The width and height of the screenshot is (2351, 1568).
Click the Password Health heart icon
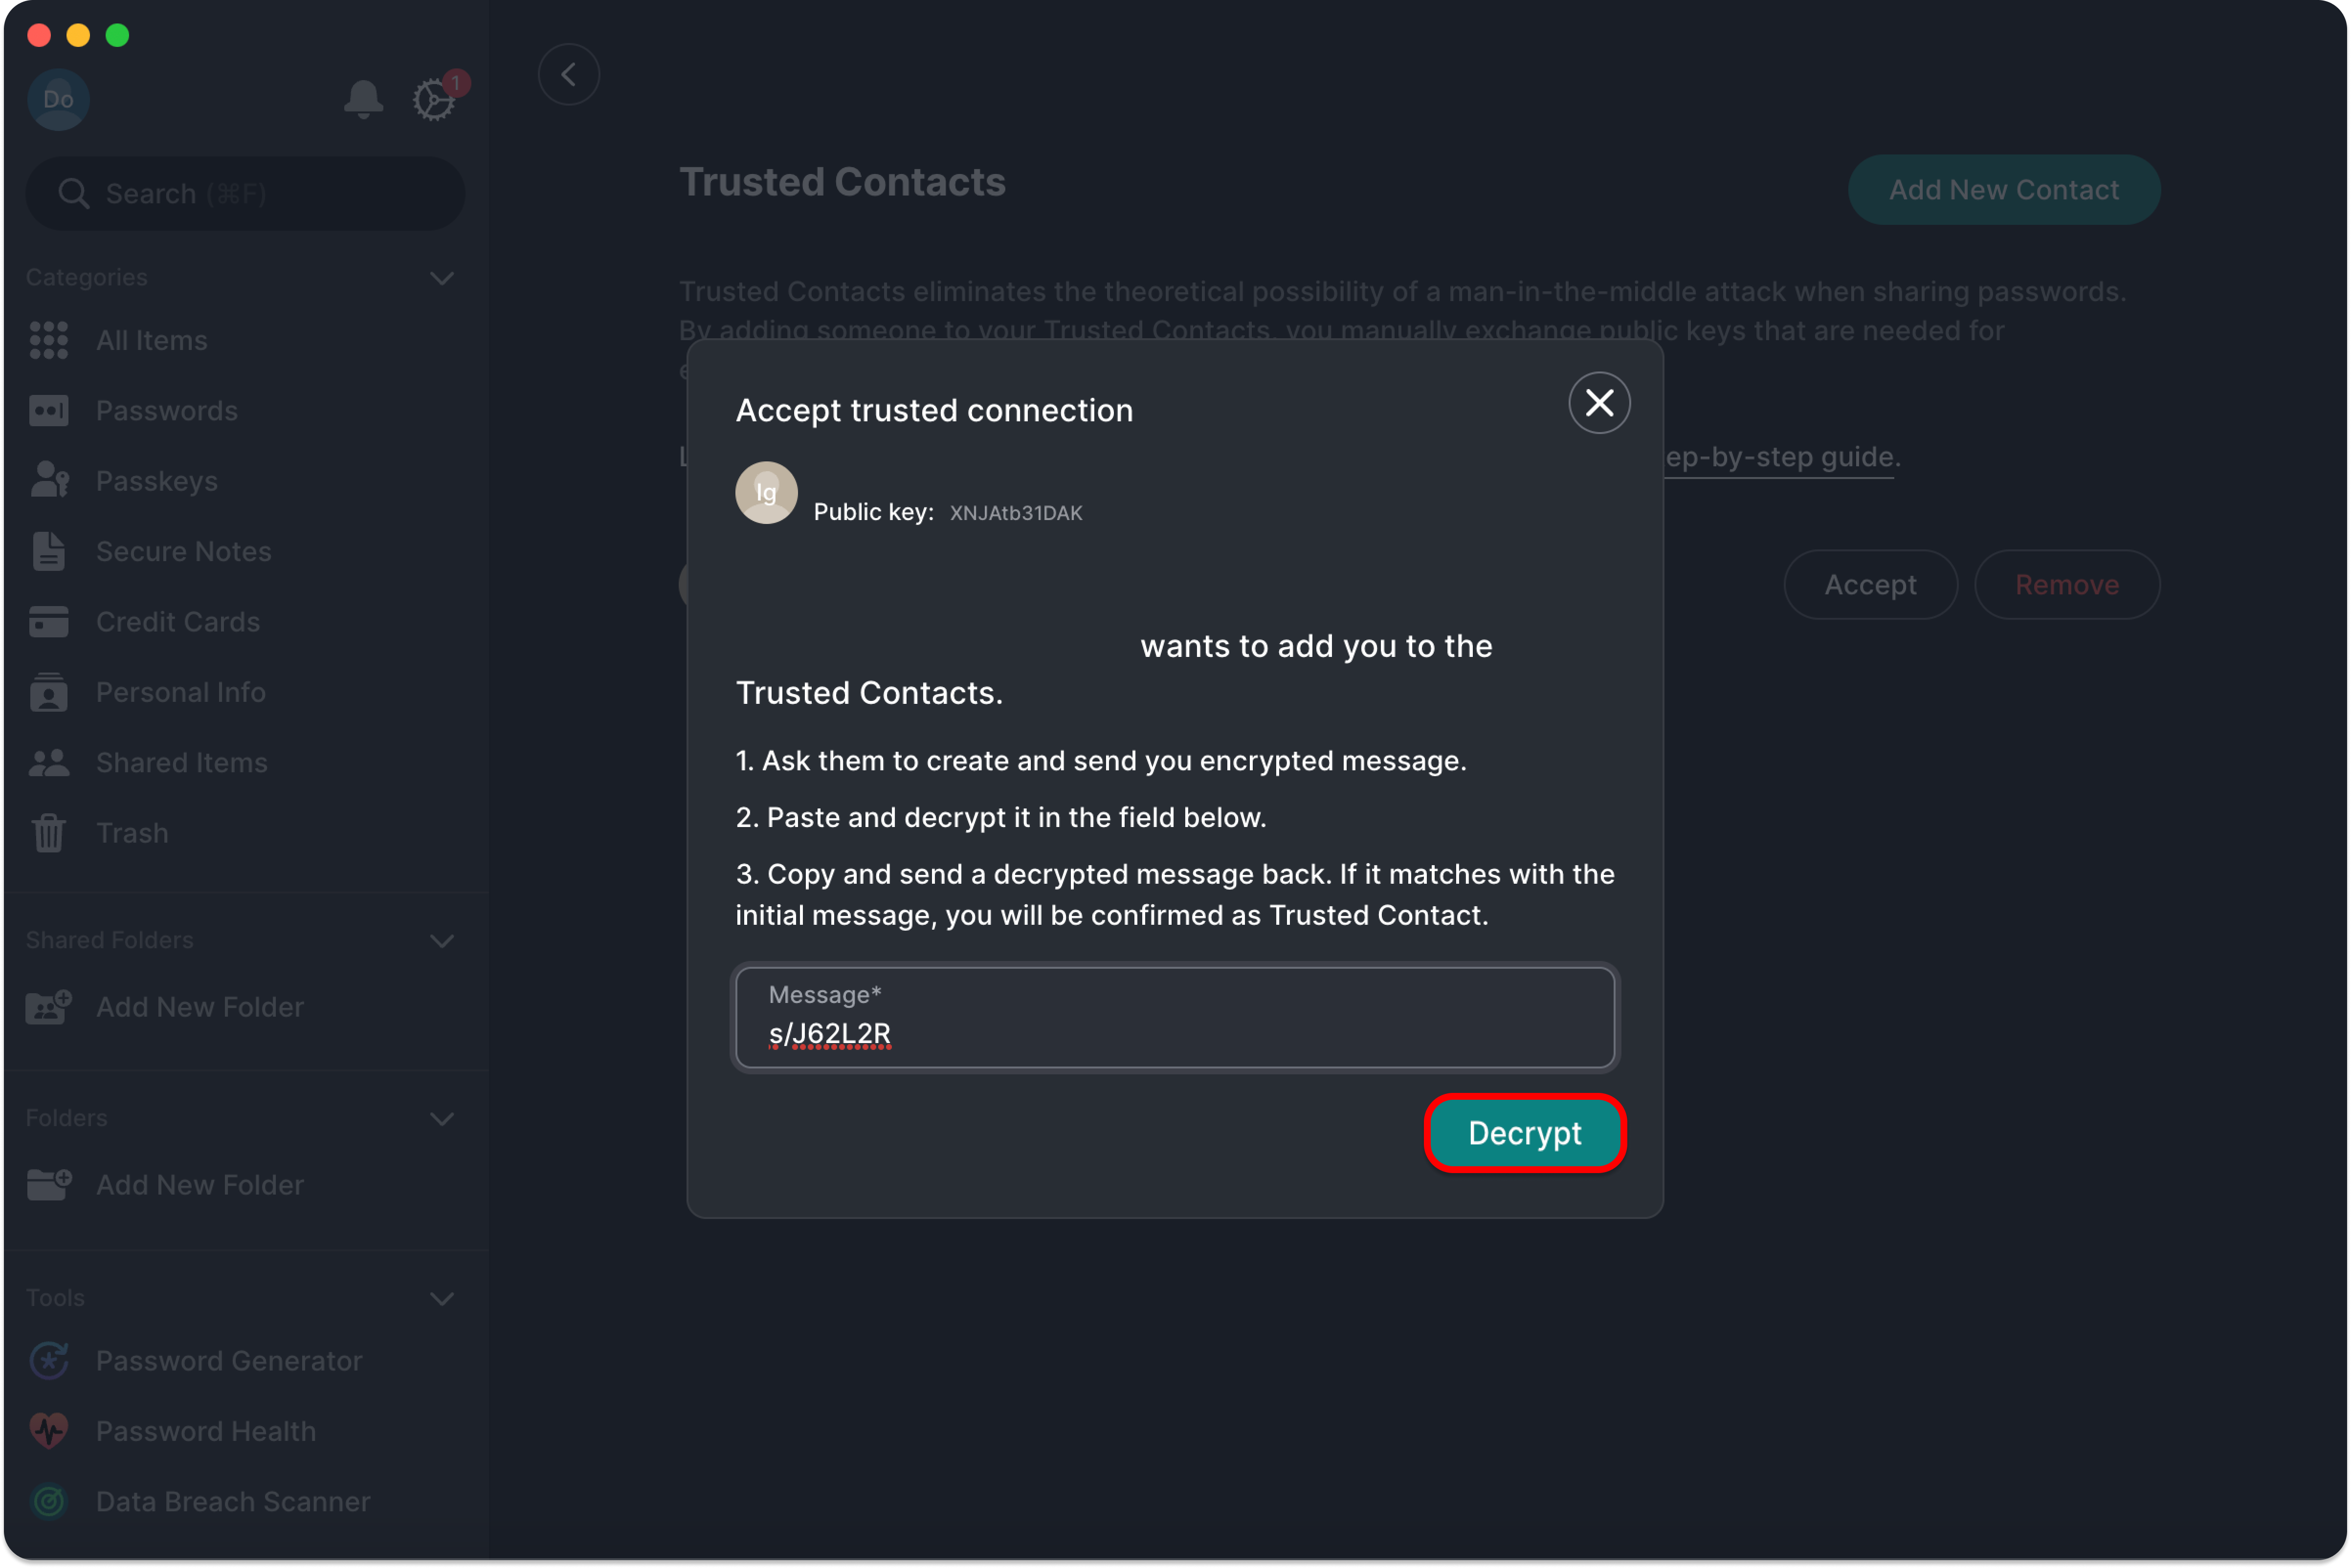(49, 1431)
